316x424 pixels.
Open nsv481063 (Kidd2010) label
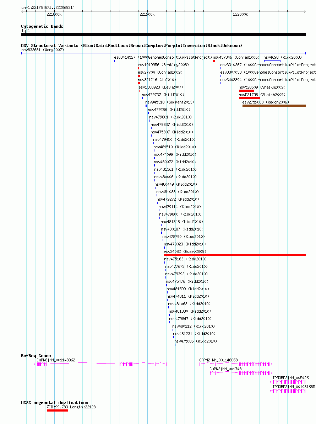[x=189, y=304]
